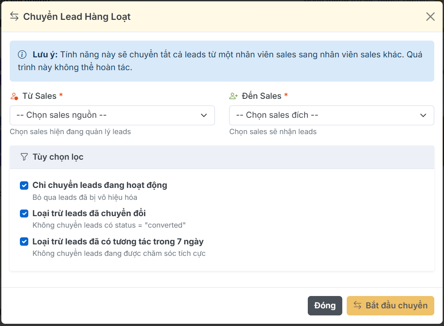Image resolution: width=444 pixels, height=326 pixels.
Task: Uncheck Chỉ chuyển leads đang hoạt động
Action: click(x=24, y=185)
